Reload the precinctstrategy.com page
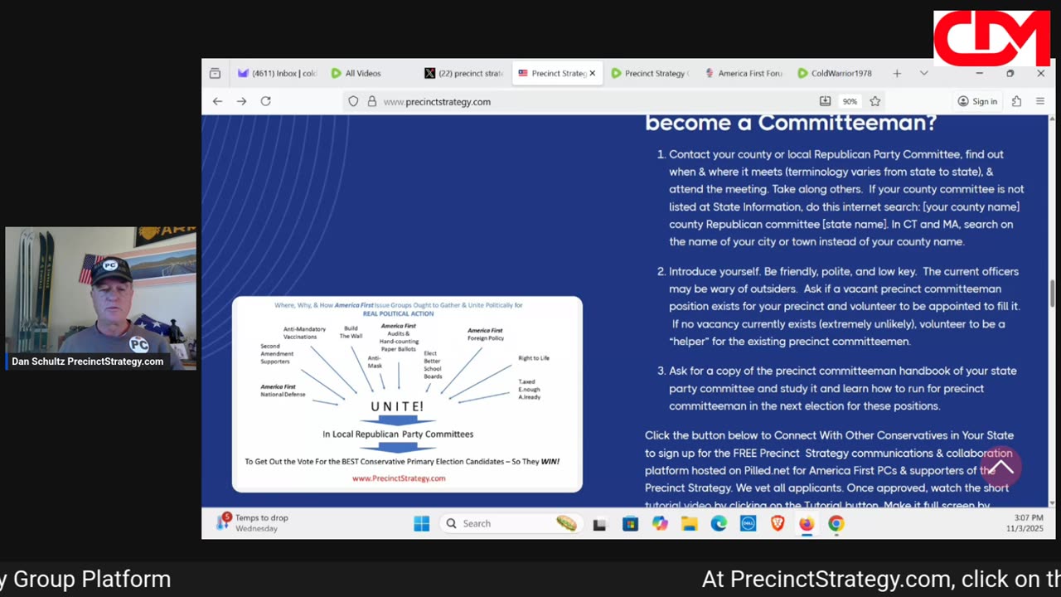Image resolution: width=1061 pixels, height=597 pixels. (x=265, y=101)
